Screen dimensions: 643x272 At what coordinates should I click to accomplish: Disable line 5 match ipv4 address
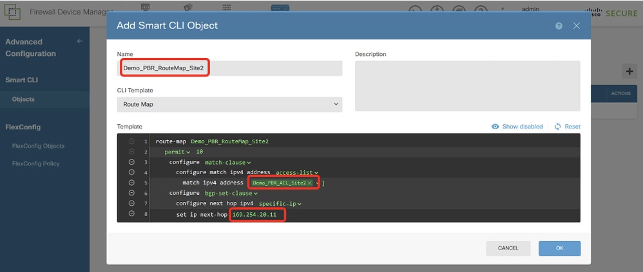click(131, 183)
